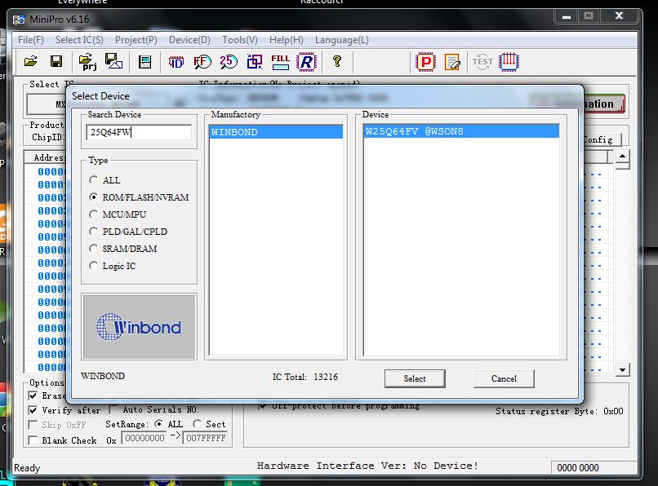658x486 pixels.
Task: Click the P program chip icon
Action: point(425,62)
